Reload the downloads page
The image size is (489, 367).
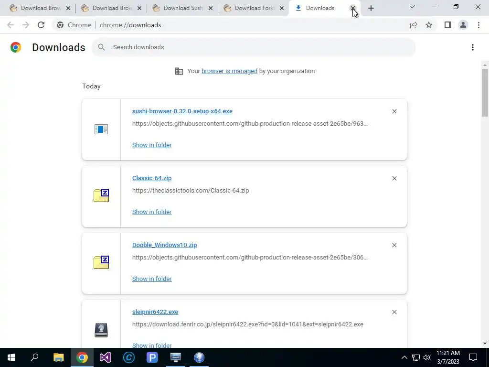click(41, 25)
